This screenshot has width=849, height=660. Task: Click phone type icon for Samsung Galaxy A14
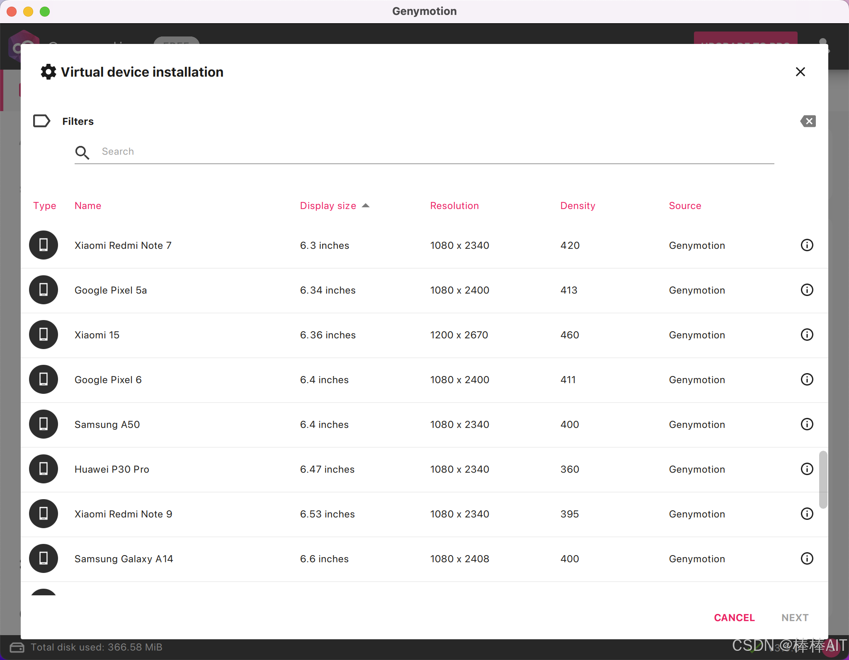(x=44, y=558)
